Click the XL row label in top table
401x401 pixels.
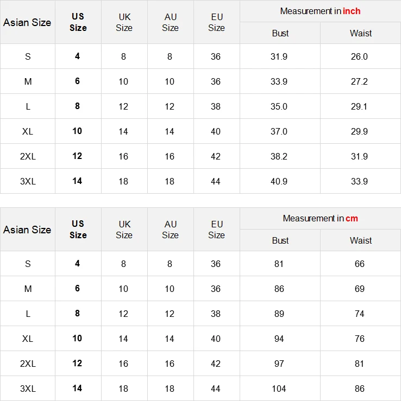click(x=28, y=131)
